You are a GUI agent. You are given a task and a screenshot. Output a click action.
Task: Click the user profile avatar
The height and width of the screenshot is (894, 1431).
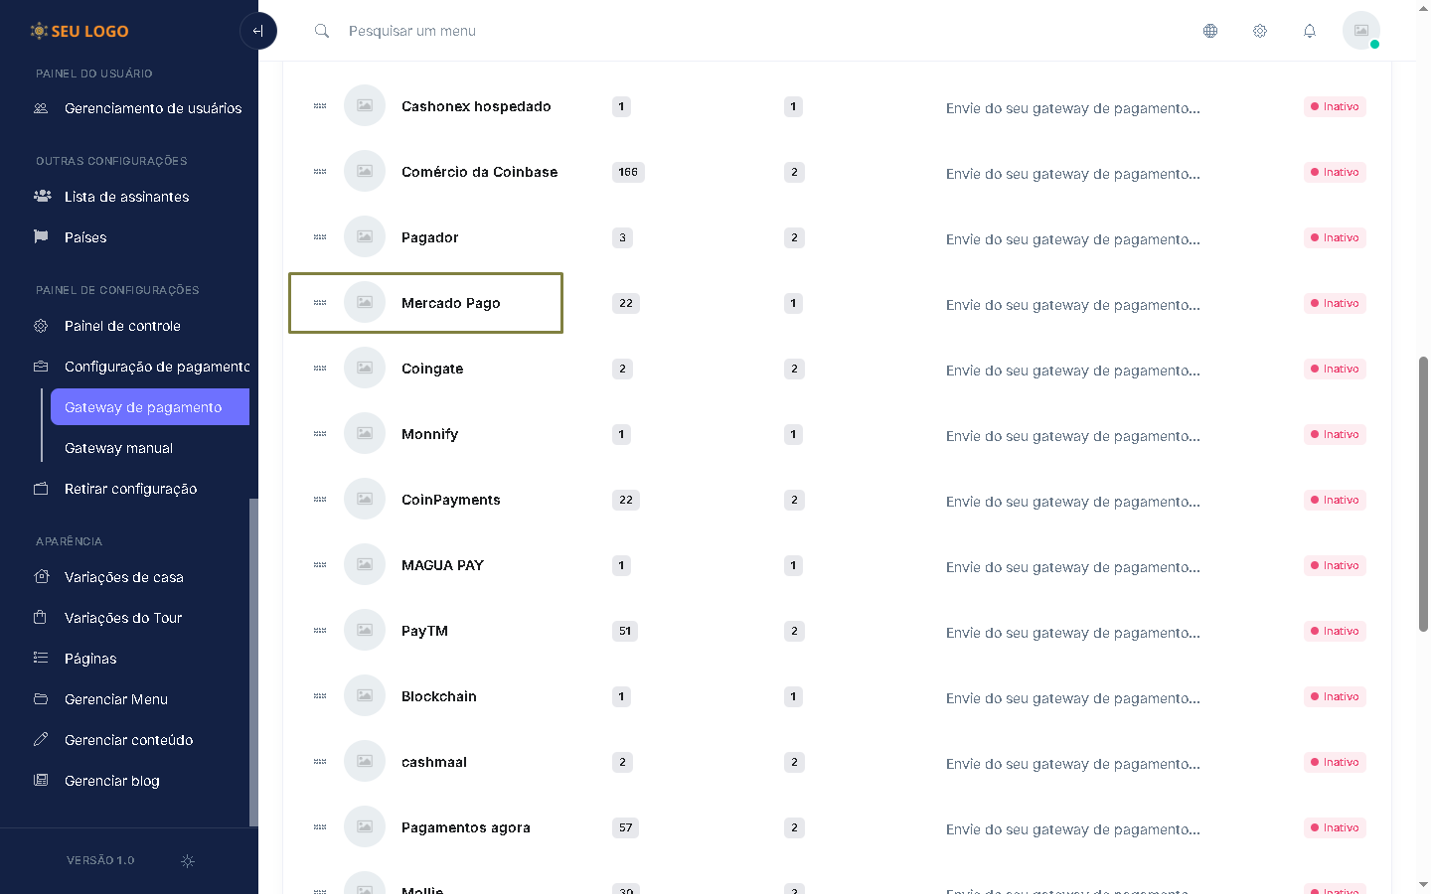tap(1360, 31)
